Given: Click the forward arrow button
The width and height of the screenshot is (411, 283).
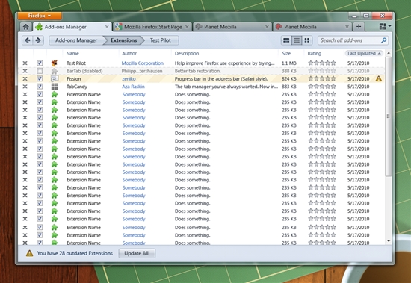Looking at the screenshot, I should tap(38, 40).
